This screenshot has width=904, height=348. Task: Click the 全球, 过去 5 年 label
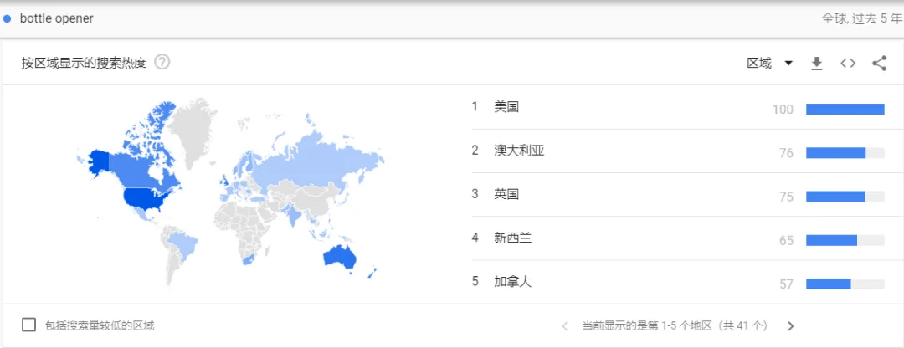[862, 18]
